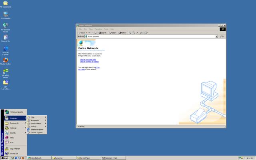Click the Entire Network title bar icon
The height and width of the screenshot is (160, 256).
78,26
